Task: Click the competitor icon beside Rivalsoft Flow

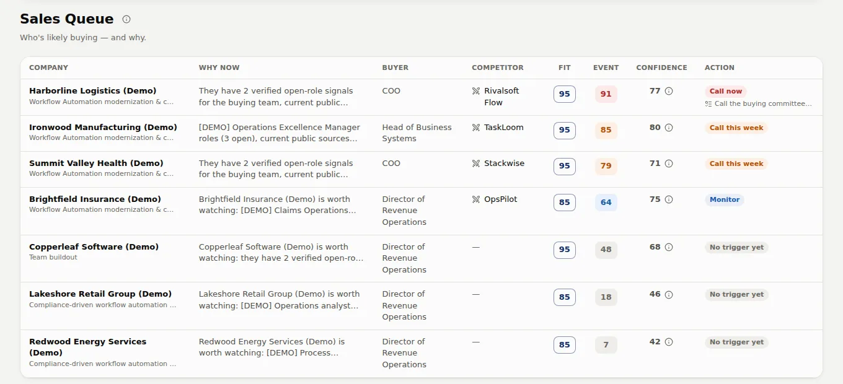Action: tap(476, 91)
